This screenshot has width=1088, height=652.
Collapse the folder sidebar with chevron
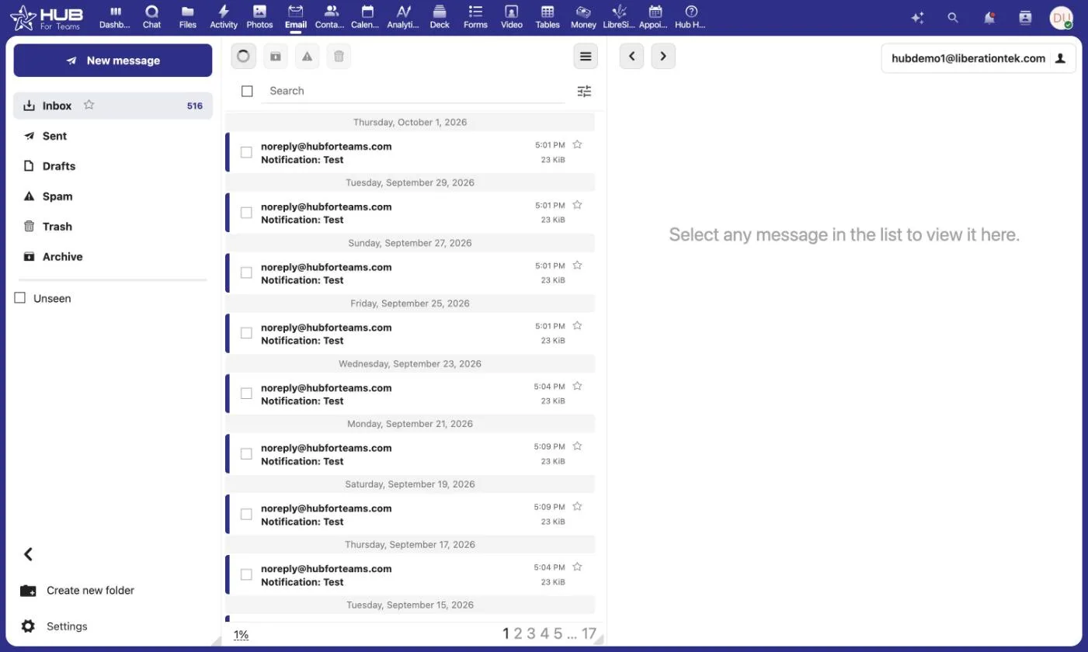pos(28,554)
